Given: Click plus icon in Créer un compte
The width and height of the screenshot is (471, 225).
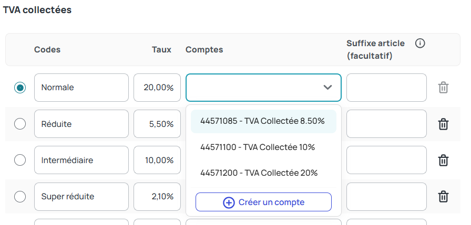Looking at the screenshot, I should click(229, 202).
